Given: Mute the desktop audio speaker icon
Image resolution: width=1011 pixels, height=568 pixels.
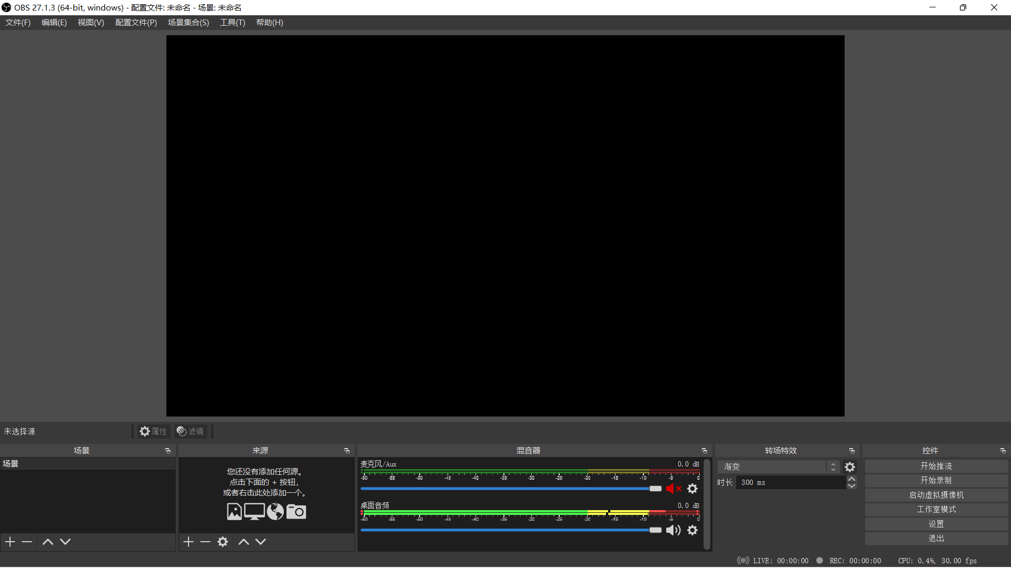Looking at the screenshot, I should (673, 530).
